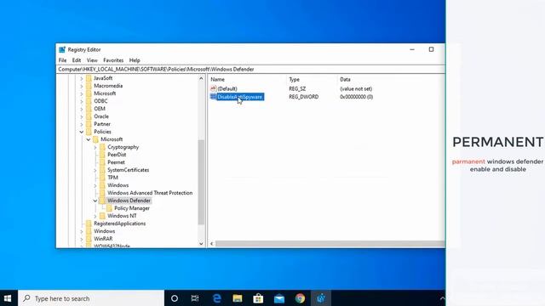Select the (Default) value name
This screenshot has width=545, height=306.
coord(227,88)
